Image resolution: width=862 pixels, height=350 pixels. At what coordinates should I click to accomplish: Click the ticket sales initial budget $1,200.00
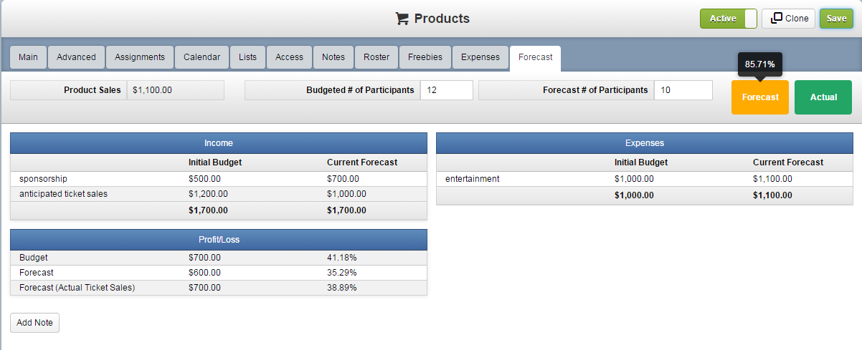208,194
